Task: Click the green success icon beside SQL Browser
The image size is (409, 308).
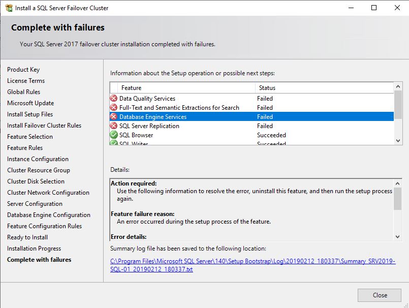Action: (x=114, y=135)
